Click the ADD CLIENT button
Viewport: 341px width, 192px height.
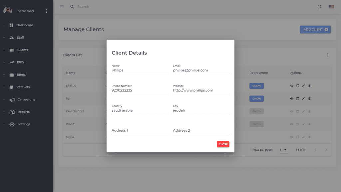point(315,30)
